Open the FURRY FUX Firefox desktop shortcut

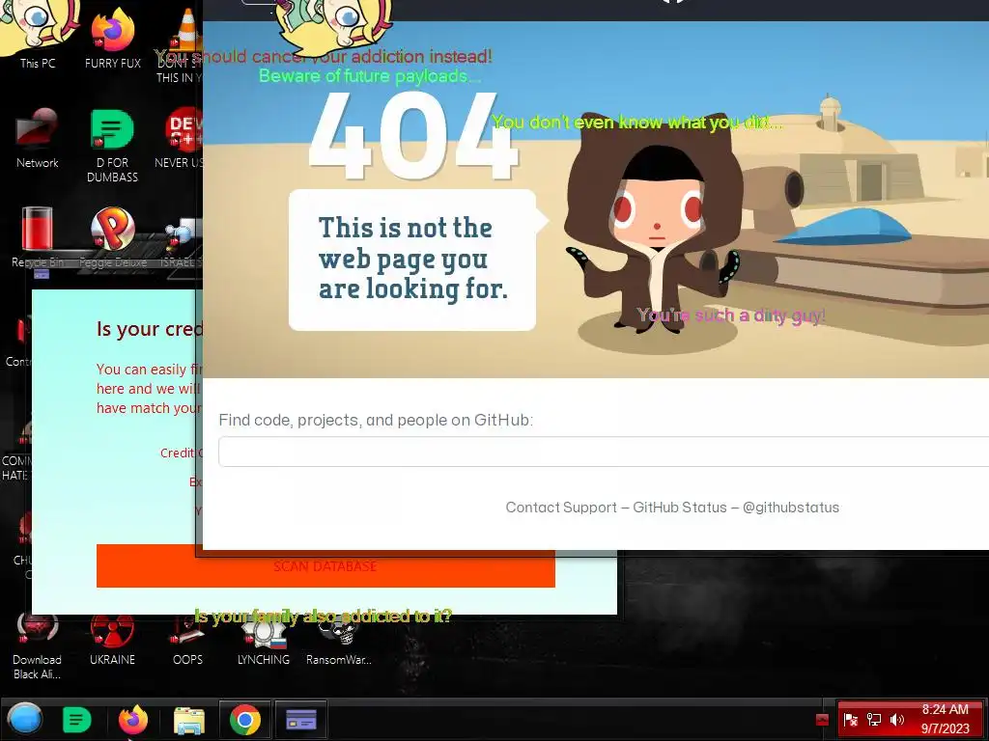click(x=113, y=38)
